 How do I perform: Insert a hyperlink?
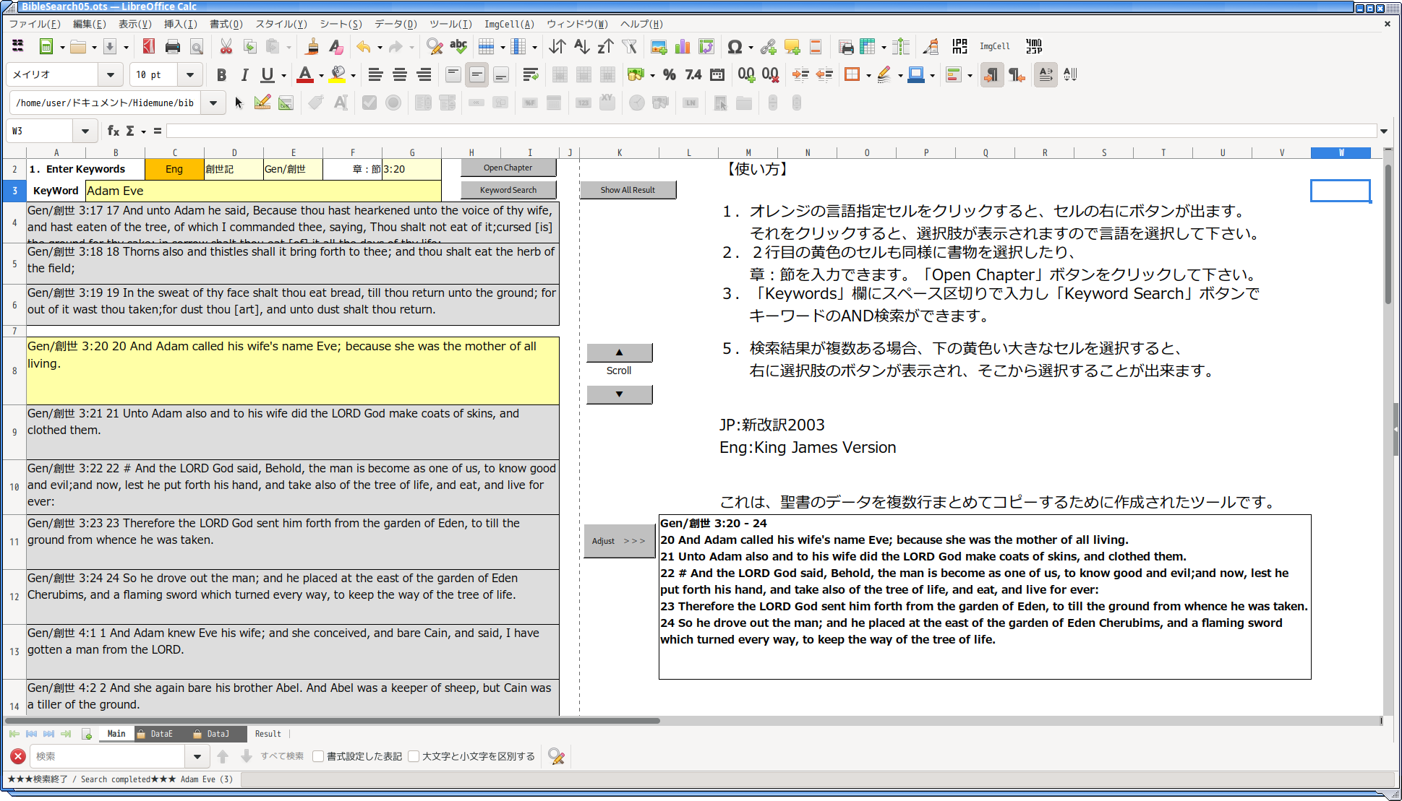point(768,47)
